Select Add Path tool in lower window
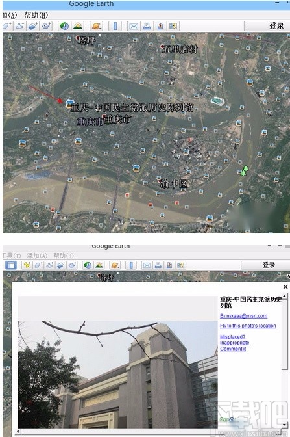 [x=49, y=265]
